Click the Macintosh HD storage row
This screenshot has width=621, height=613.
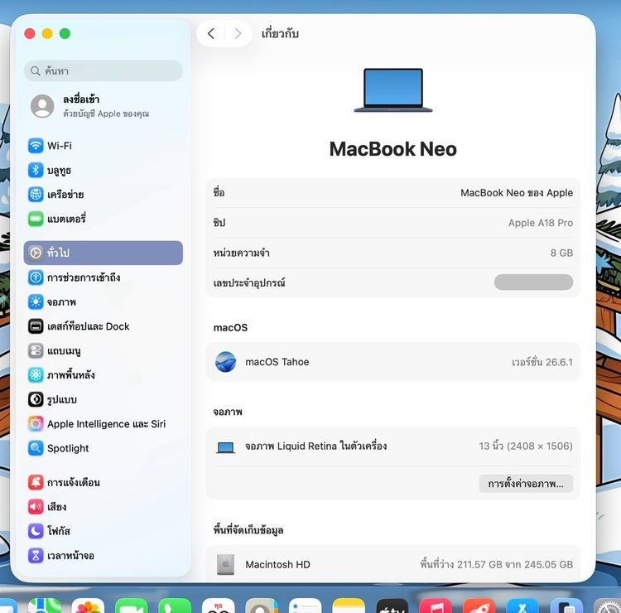pyautogui.click(x=392, y=564)
